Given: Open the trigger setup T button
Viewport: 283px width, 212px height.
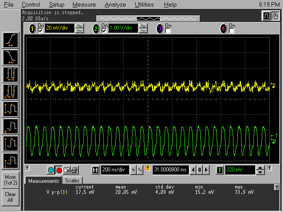Looking at the screenshot, I should pos(220,170).
